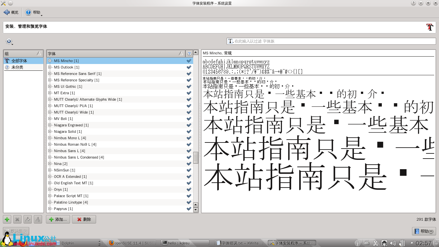Click the font list bottom scroll-down arrow

coord(195,210)
